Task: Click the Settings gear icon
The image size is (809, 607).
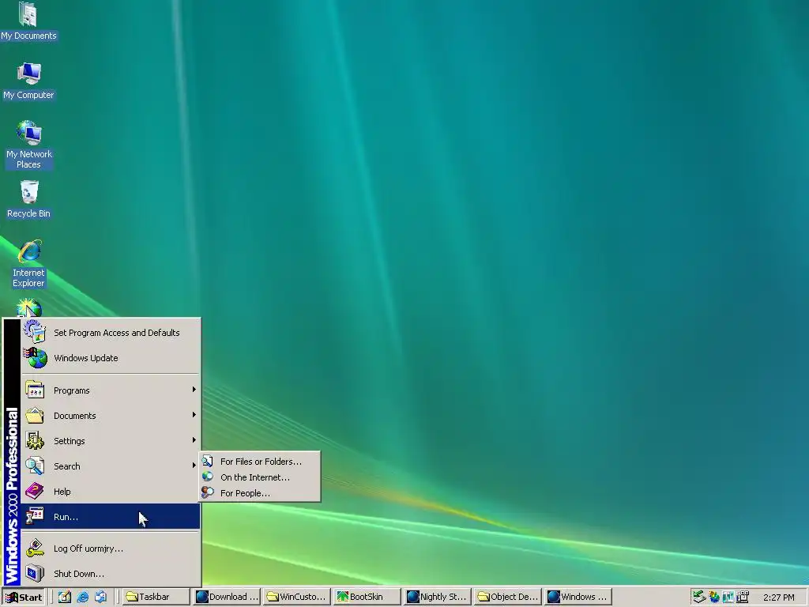Action: (35, 440)
